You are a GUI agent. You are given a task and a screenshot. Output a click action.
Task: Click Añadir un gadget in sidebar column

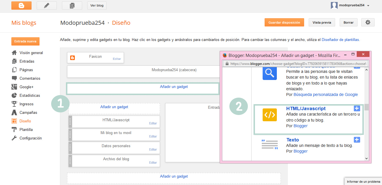[114, 107]
